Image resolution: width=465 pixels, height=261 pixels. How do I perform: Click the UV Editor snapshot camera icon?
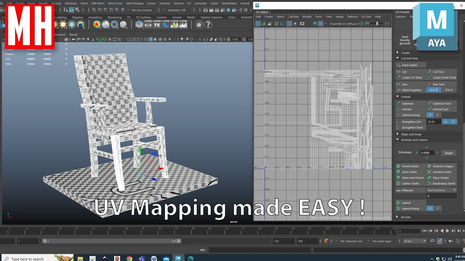pos(302,24)
